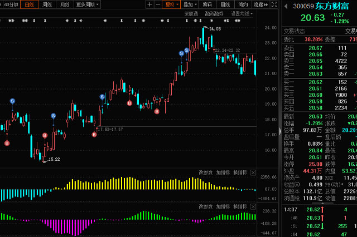357x237 pixels.
Task: Switch to the 60分钟 period tab
Action: tap(11, 4)
